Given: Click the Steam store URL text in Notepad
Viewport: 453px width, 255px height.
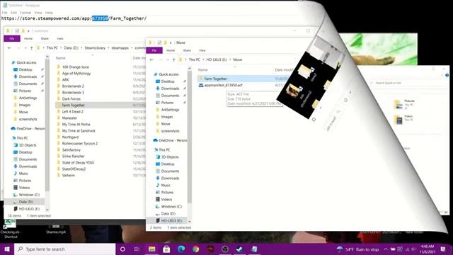Looking at the screenshot, I should pyautogui.click(x=74, y=18).
